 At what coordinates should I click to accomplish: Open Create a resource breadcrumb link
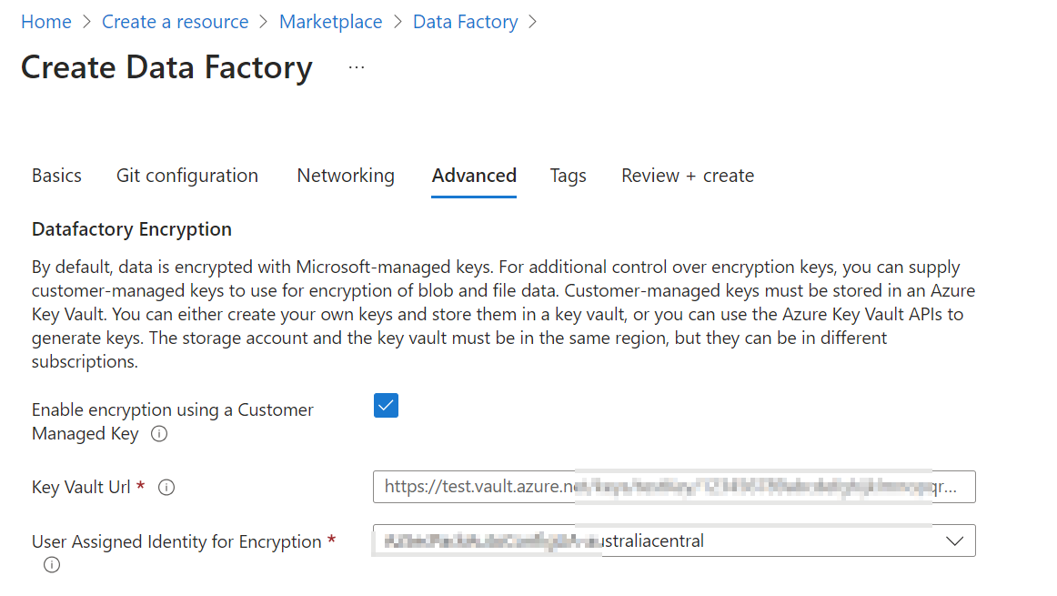pyautogui.click(x=175, y=21)
